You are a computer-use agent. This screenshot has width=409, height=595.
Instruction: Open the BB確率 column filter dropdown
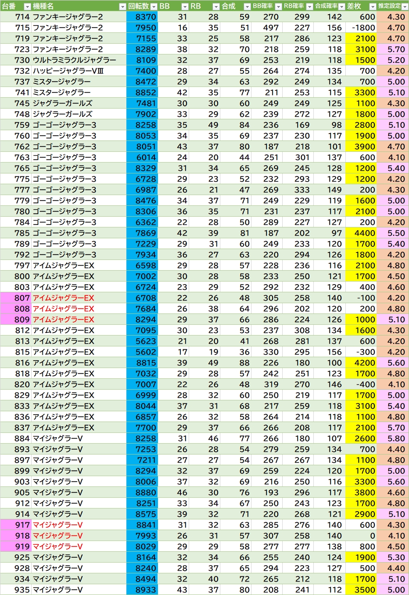click(x=278, y=6)
